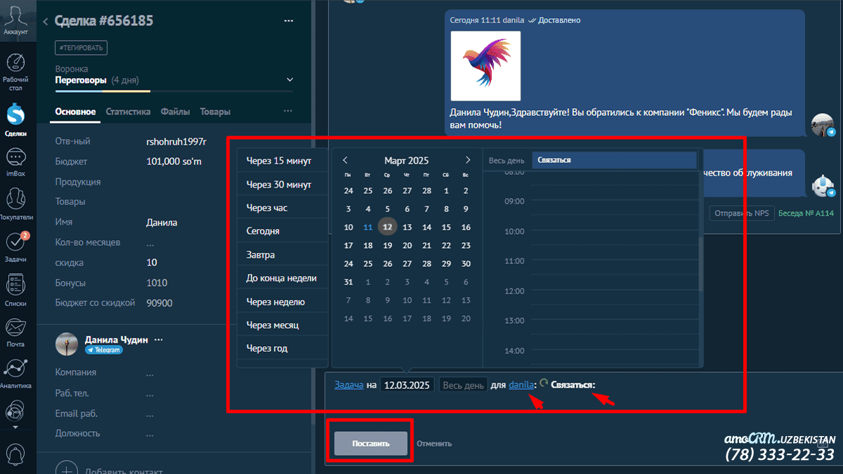
Task: Click the add contact plus icon
Action: [66, 470]
